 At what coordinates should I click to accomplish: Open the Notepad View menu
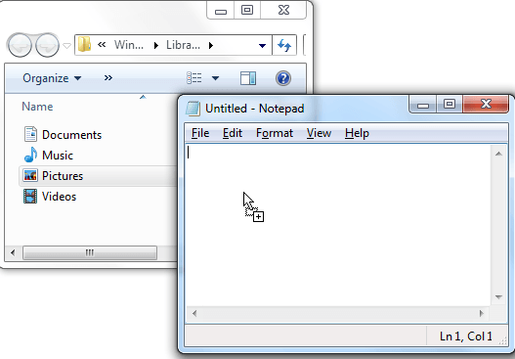click(x=319, y=133)
